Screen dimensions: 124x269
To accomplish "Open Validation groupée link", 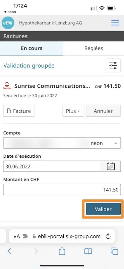I will click(29, 66).
